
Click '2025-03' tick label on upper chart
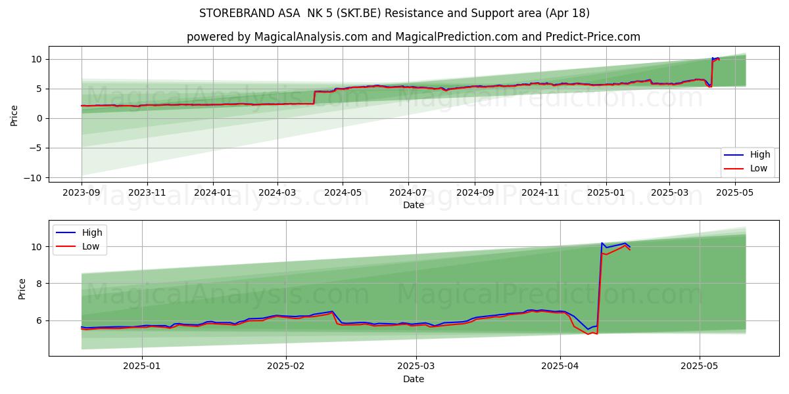[x=669, y=194]
